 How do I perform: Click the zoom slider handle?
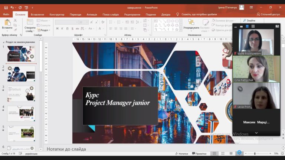[x=255, y=154]
